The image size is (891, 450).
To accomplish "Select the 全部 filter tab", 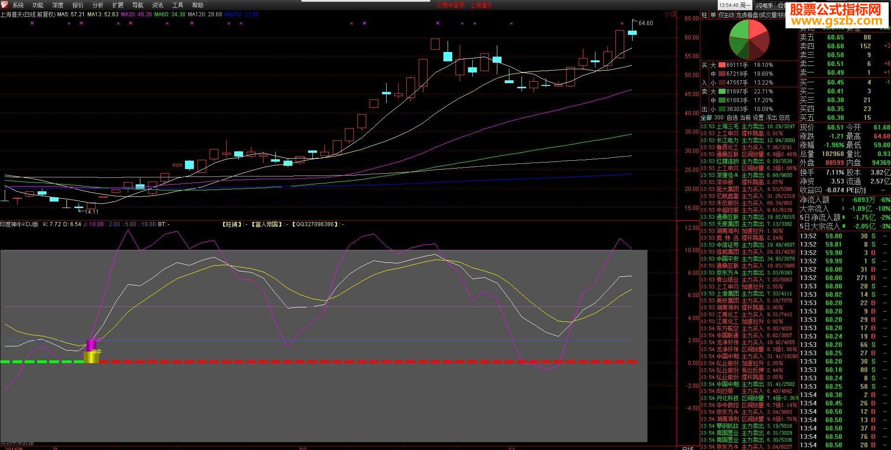I will (706, 118).
